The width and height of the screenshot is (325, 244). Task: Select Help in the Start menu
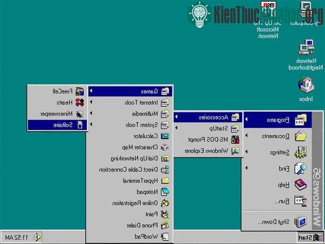pos(278,185)
